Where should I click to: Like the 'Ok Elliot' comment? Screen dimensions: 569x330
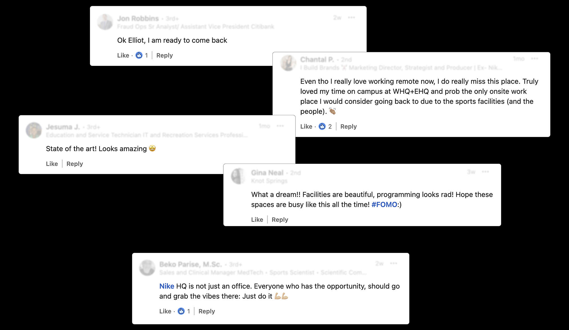click(123, 55)
